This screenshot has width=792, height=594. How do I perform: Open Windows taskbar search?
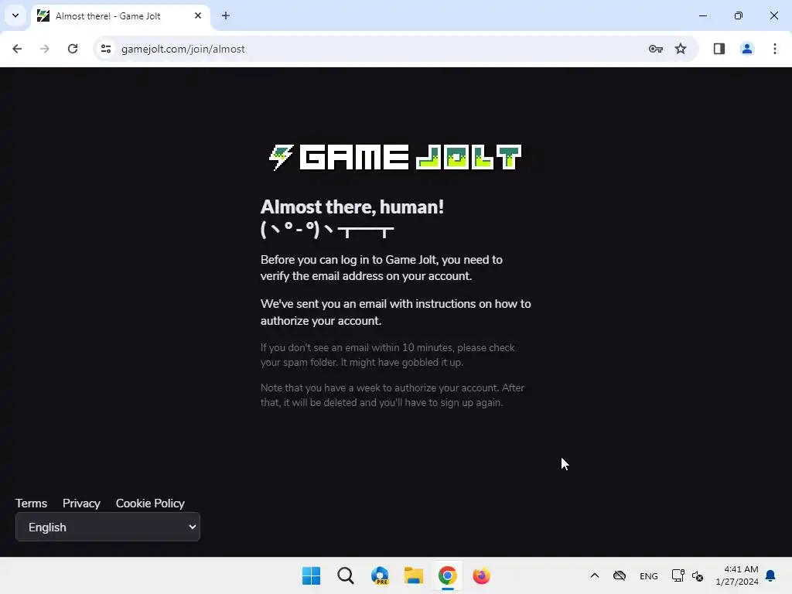[346, 575]
